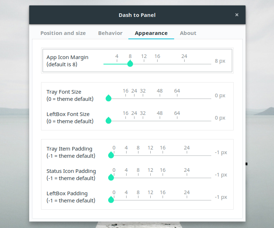Set LeftBox Padding to mark 24
Viewport: 274px width, 228px height.
[187, 200]
